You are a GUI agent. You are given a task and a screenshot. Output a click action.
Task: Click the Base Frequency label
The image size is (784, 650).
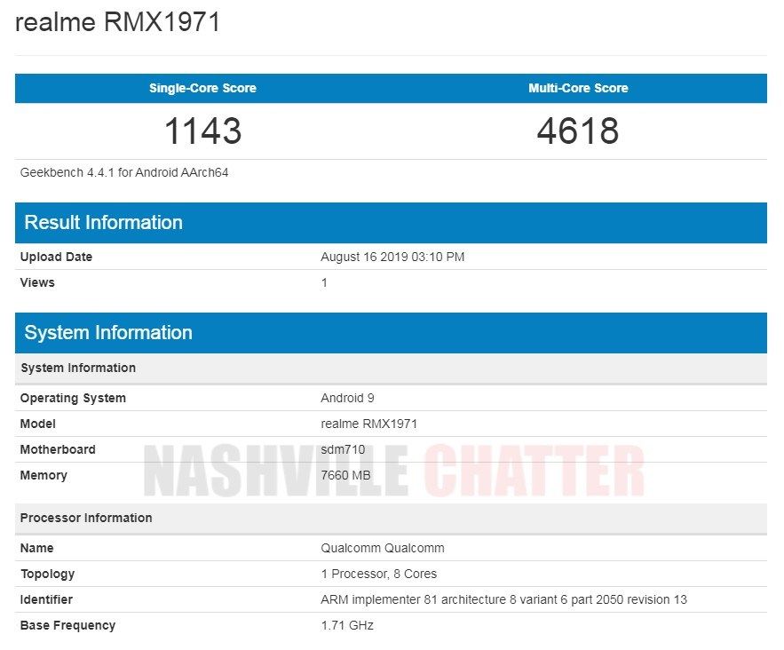click(x=67, y=625)
